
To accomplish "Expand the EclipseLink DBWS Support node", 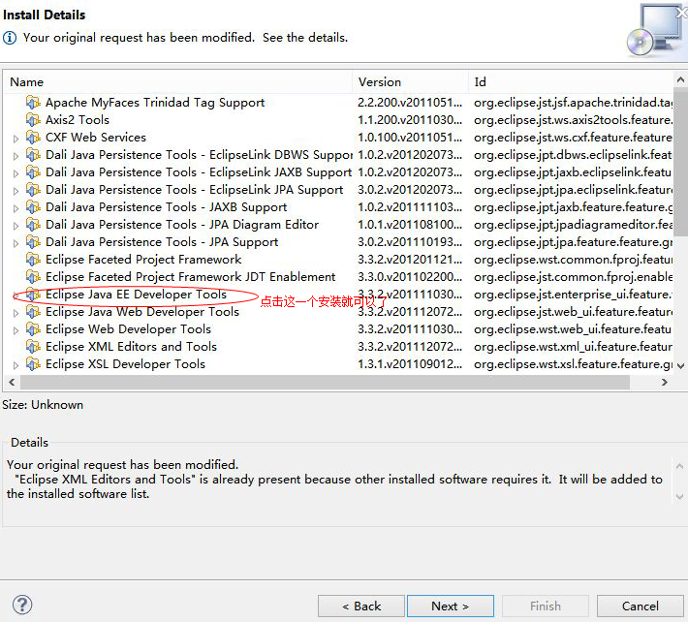I will 16,156.
